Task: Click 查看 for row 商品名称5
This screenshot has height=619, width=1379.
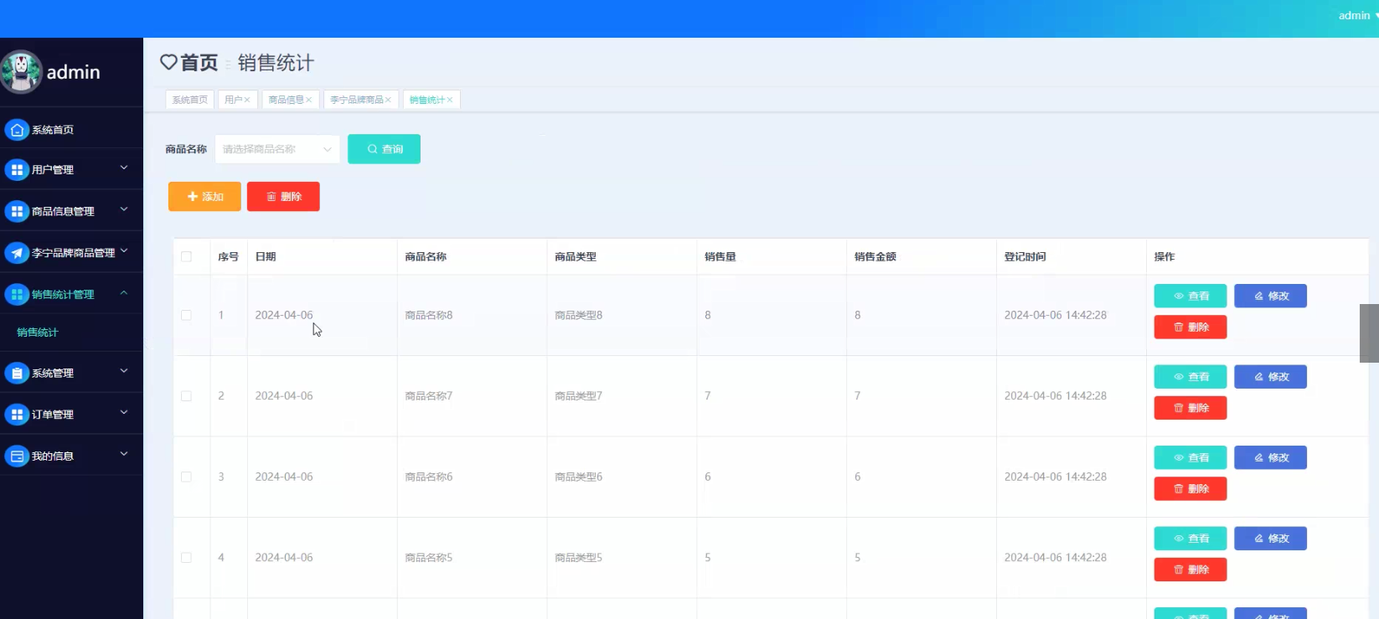Action: (x=1190, y=539)
